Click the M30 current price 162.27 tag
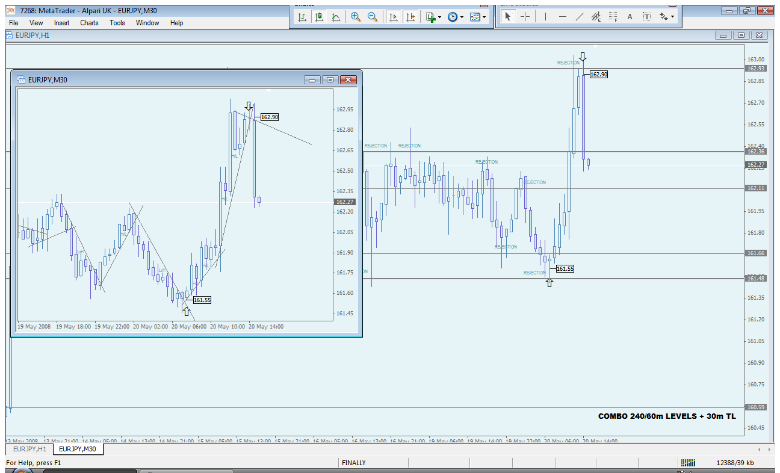The height and width of the screenshot is (473, 780). click(x=345, y=202)
